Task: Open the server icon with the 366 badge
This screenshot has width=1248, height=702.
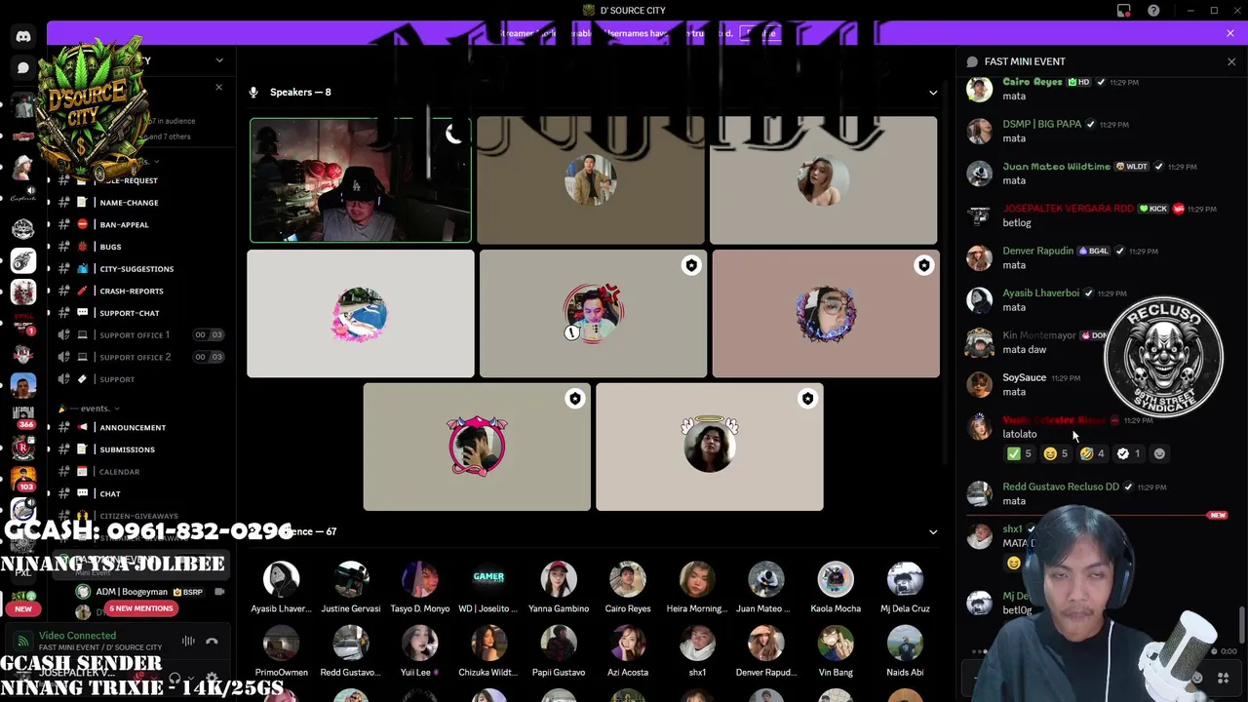Action: [x=23, y=417]
